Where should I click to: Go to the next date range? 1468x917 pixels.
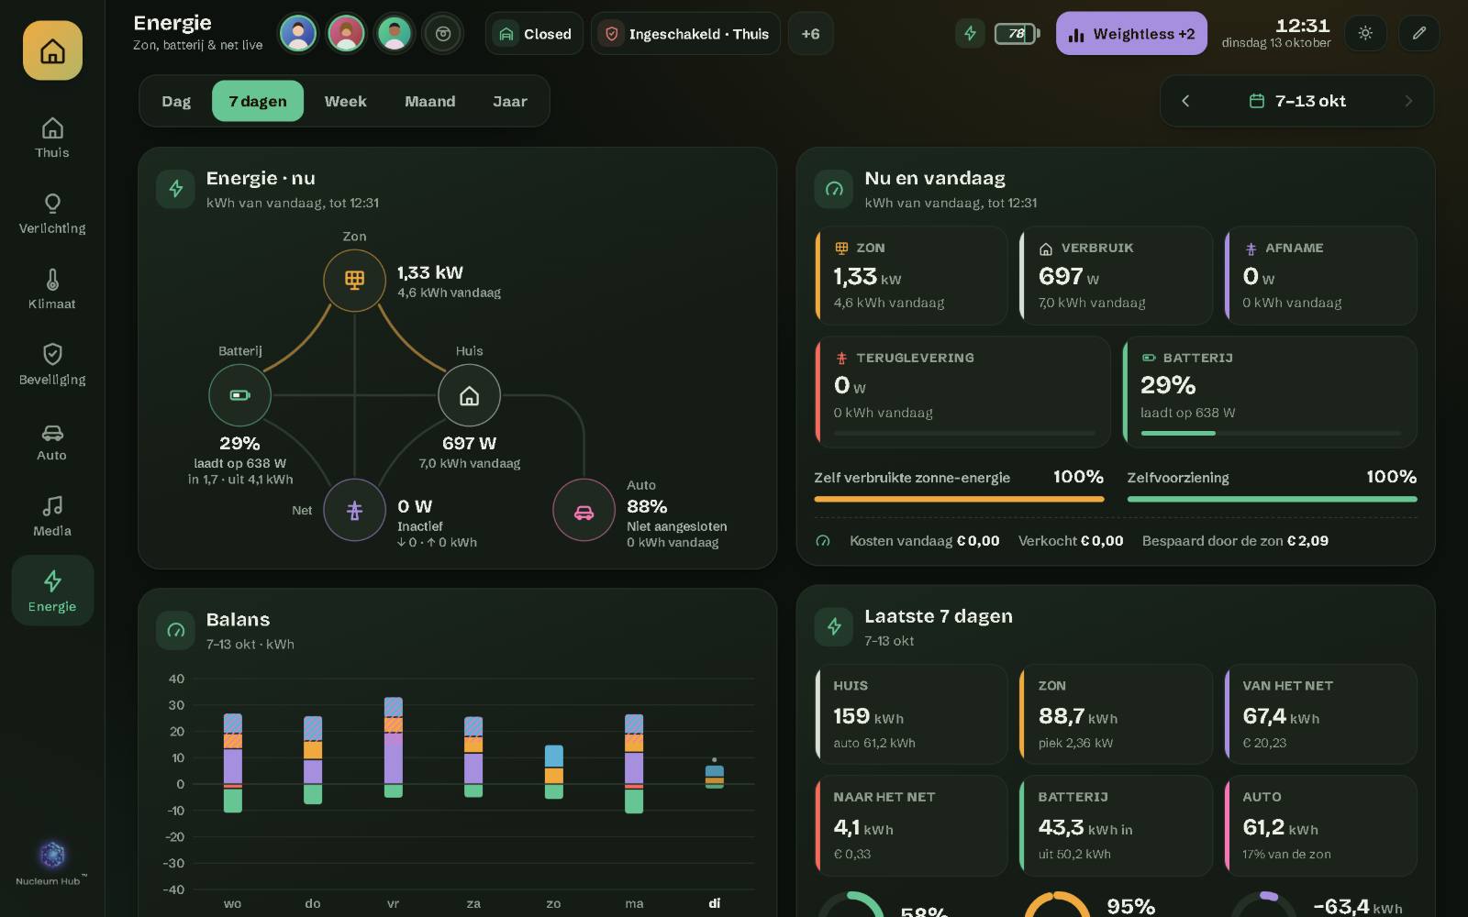pyautogui.click(x=1408, y=101)
